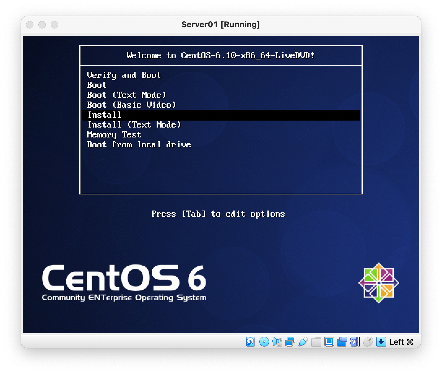Open the optical disk drive status icon
442x374 pixels.
(264, 342)
